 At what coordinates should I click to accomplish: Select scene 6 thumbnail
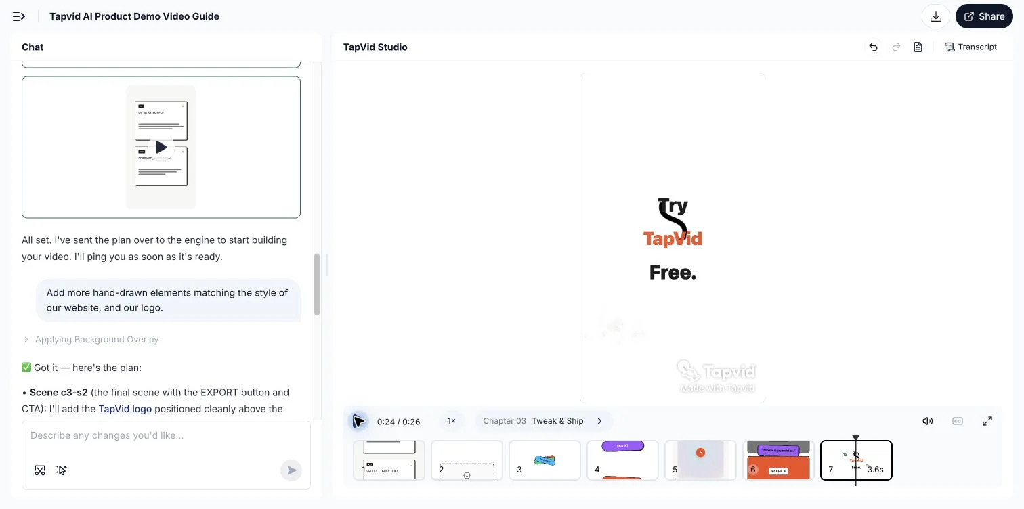778,460
